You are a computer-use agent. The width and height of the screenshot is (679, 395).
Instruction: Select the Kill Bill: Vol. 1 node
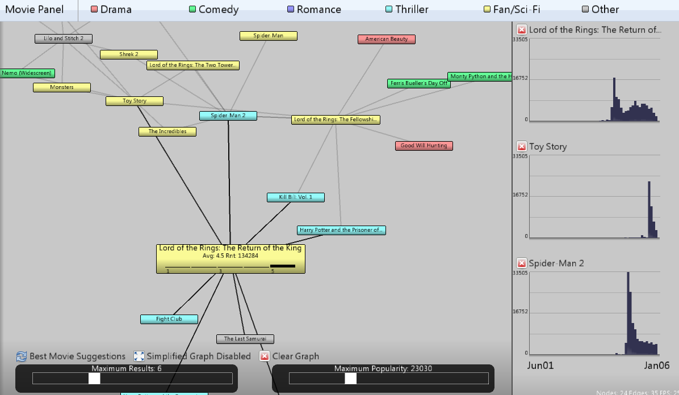tap(296, 197)
